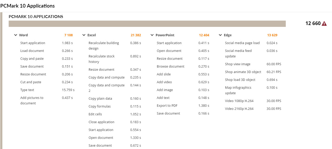
Task: Click the Browse document row
Action: point(183,66)
